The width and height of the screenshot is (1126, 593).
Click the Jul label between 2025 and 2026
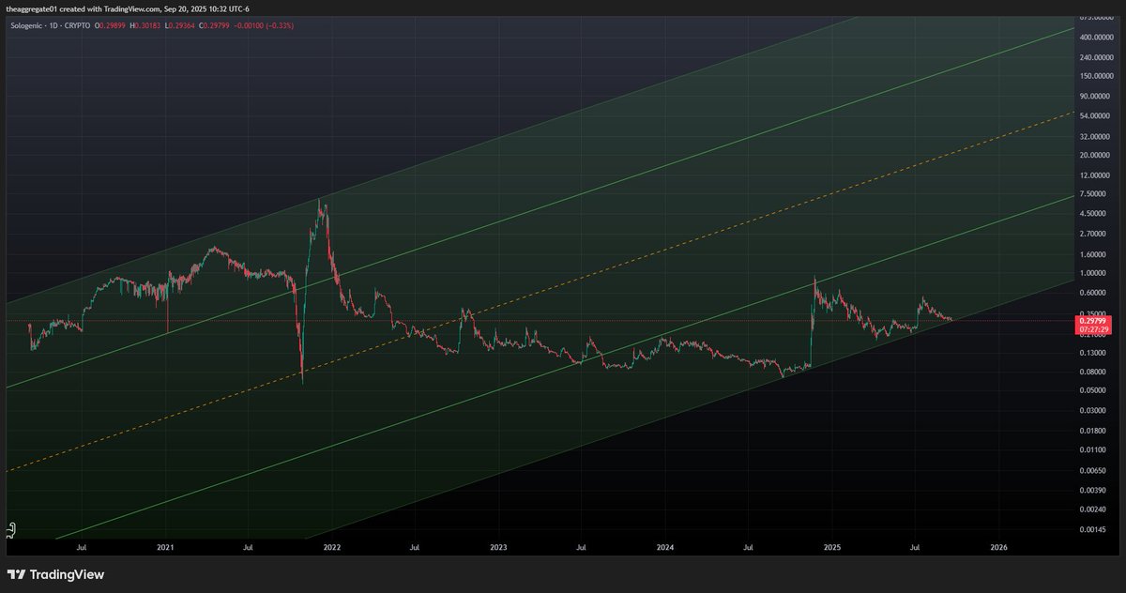pyautogui.click(x=916, y=546)
